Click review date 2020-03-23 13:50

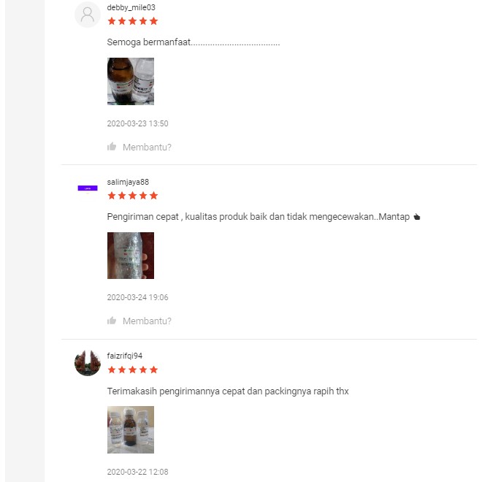click(137, 123)
